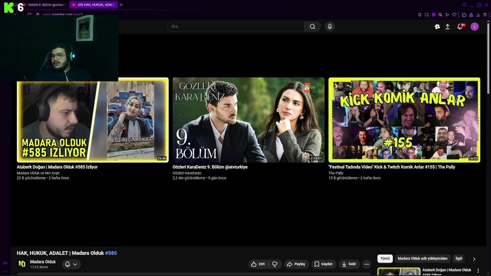This screenshot has height=276, width=491.
Task: Open the purple ad blocker shield icon
Action: [433, 15]
